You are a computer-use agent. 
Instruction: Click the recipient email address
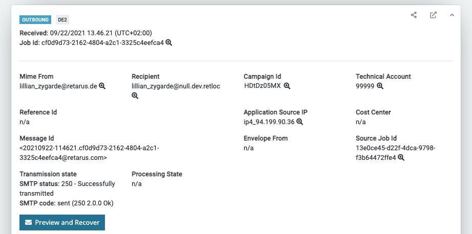click(176, 86)
